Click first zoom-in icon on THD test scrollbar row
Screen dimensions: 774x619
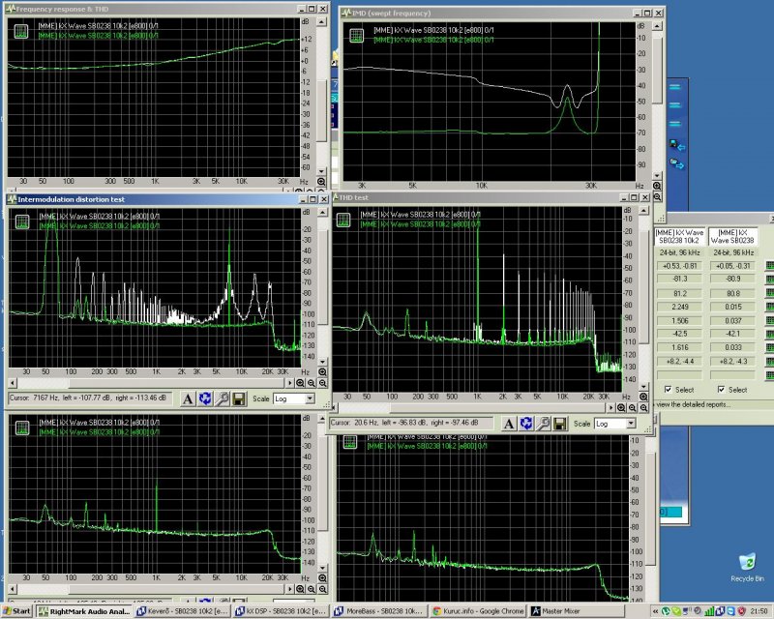pyautogui.click(x=621, y=408)
